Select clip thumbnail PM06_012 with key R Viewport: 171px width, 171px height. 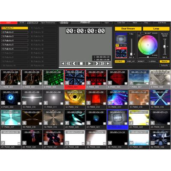click(75, 98)
